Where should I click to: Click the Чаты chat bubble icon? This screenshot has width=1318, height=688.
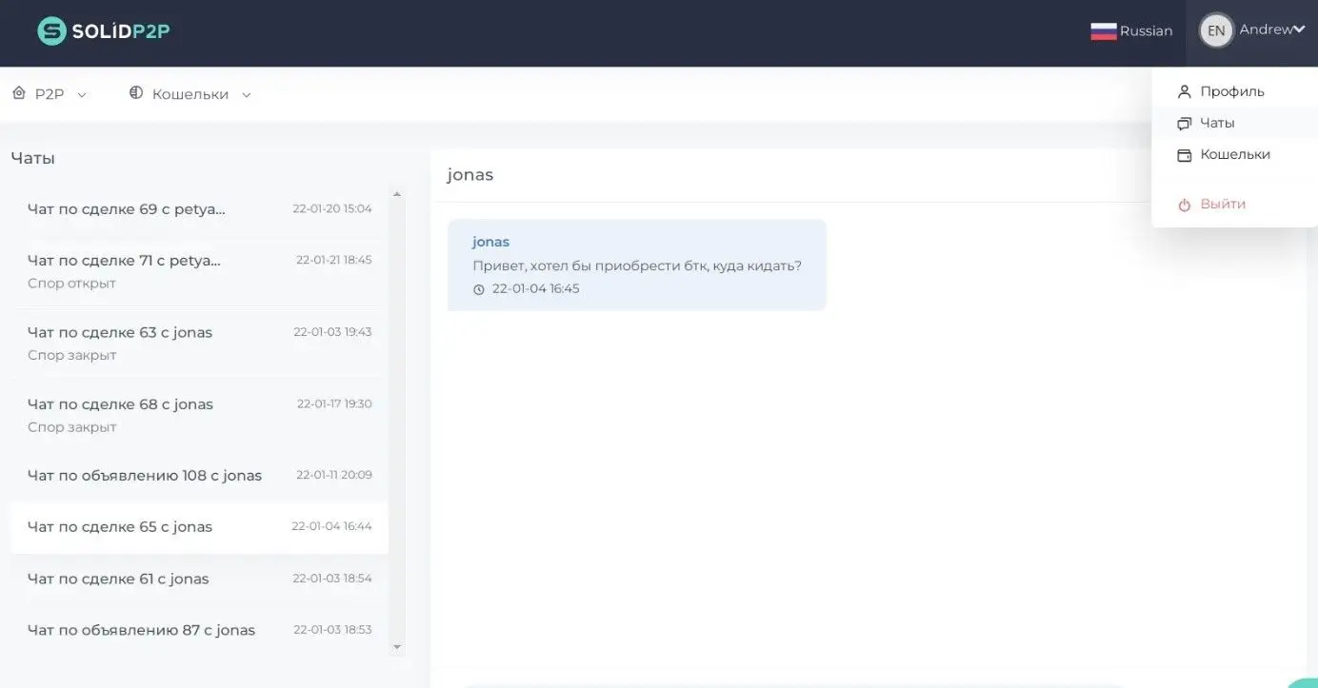(x=1184, y=124)
